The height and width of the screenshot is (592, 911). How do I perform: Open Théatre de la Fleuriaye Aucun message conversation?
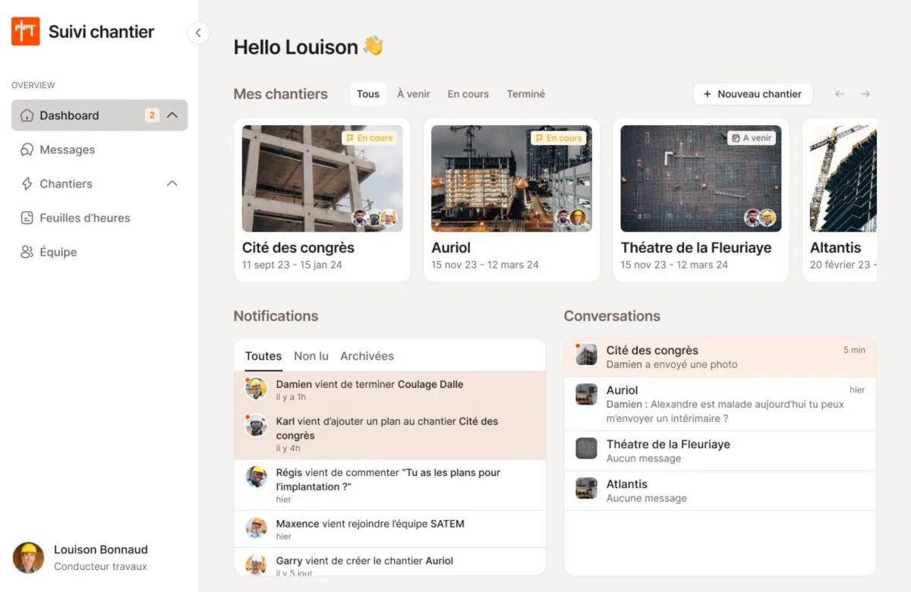[x=720, y=451]
